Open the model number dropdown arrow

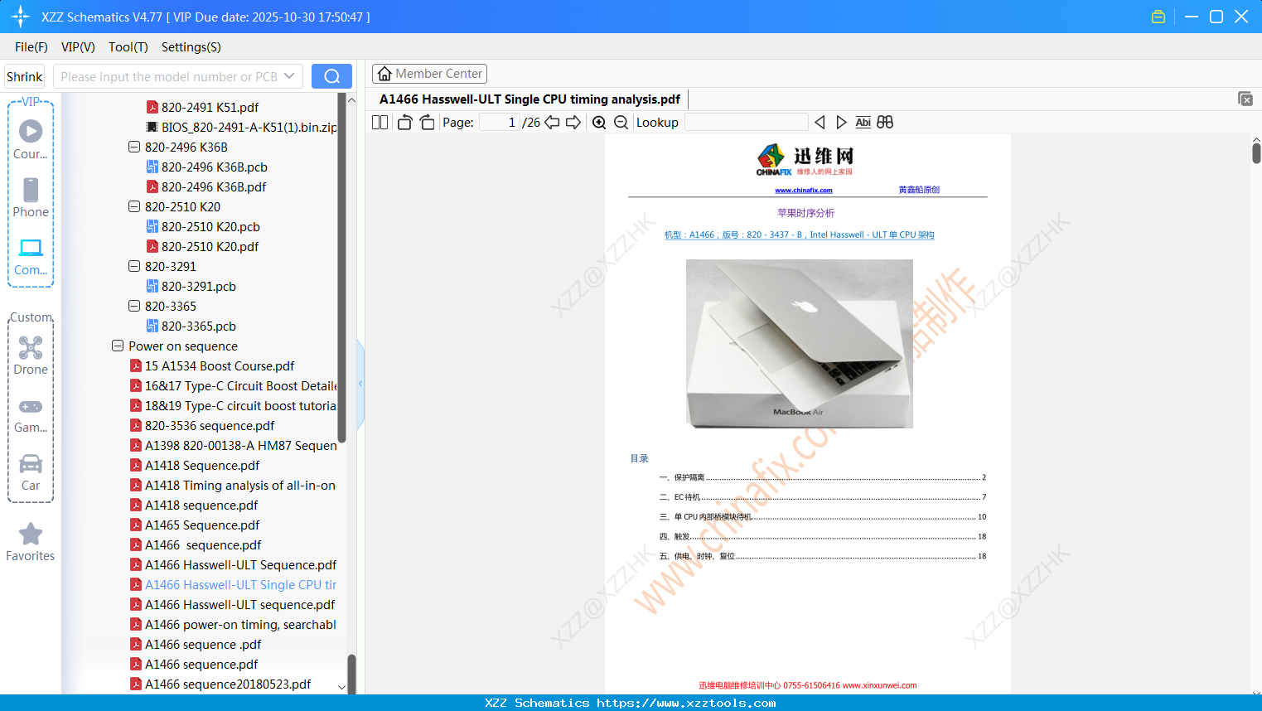click(289, 76)
